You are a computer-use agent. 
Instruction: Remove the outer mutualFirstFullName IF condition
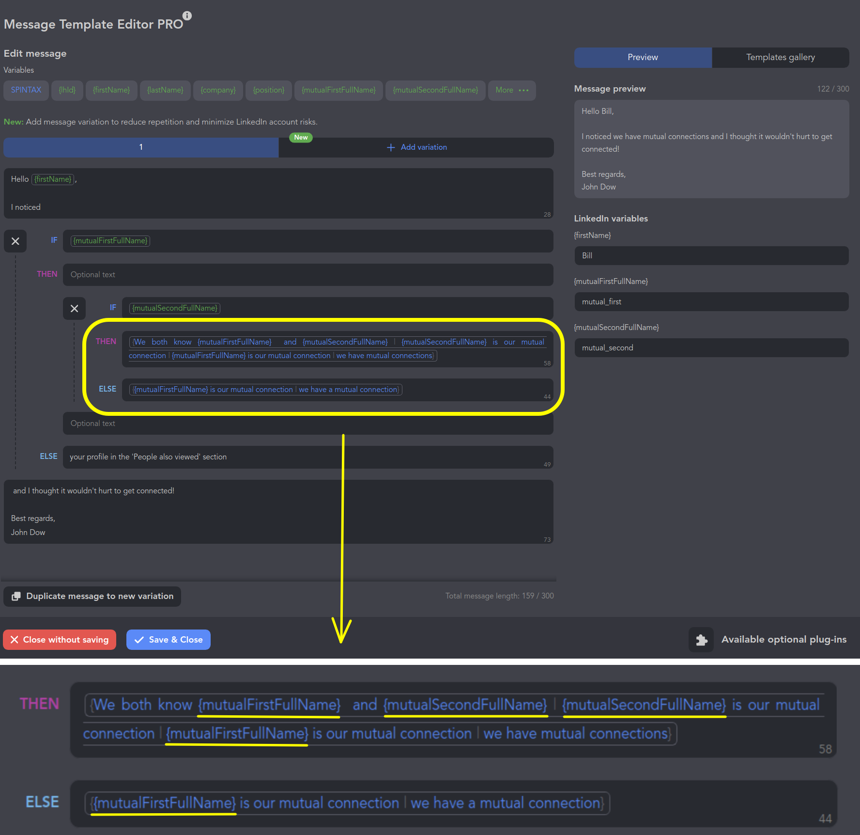pos(15,241)
